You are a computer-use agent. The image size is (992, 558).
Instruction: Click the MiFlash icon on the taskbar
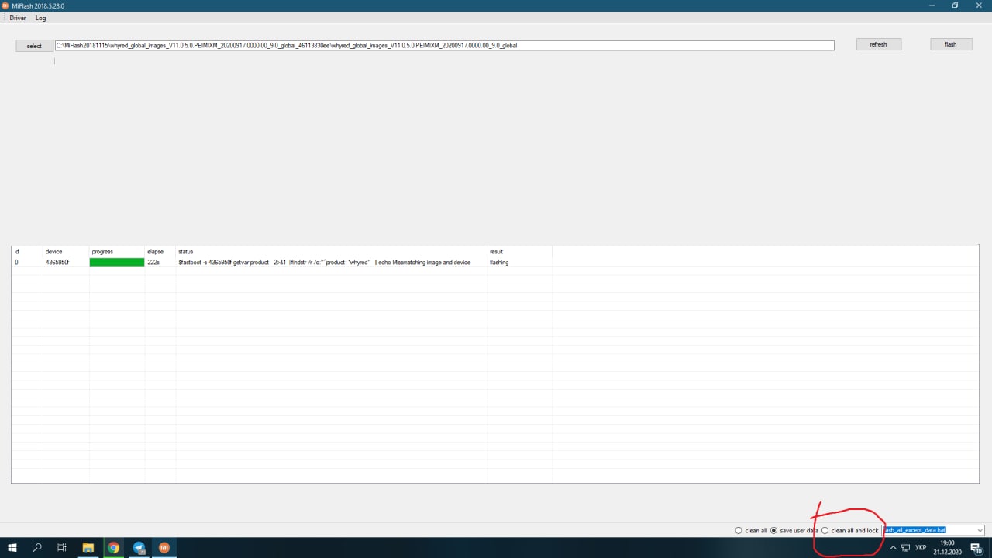coord(164,547)
